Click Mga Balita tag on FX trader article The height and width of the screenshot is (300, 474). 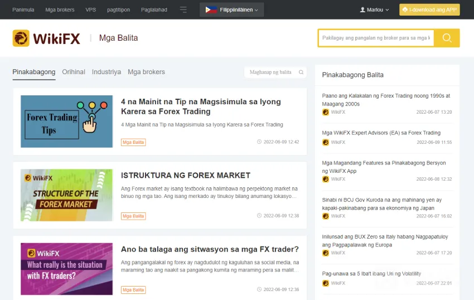coord(133,290)
